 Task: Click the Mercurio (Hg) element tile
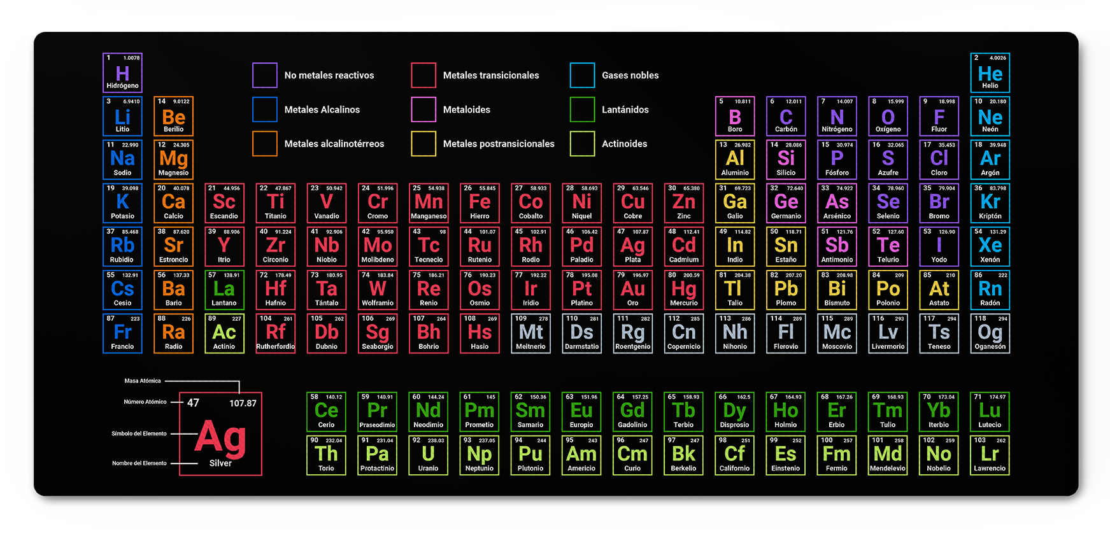click(683, 290)
